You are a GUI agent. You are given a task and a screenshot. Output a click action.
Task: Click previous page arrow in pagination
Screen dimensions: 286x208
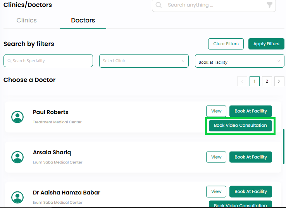click(242, 81)
